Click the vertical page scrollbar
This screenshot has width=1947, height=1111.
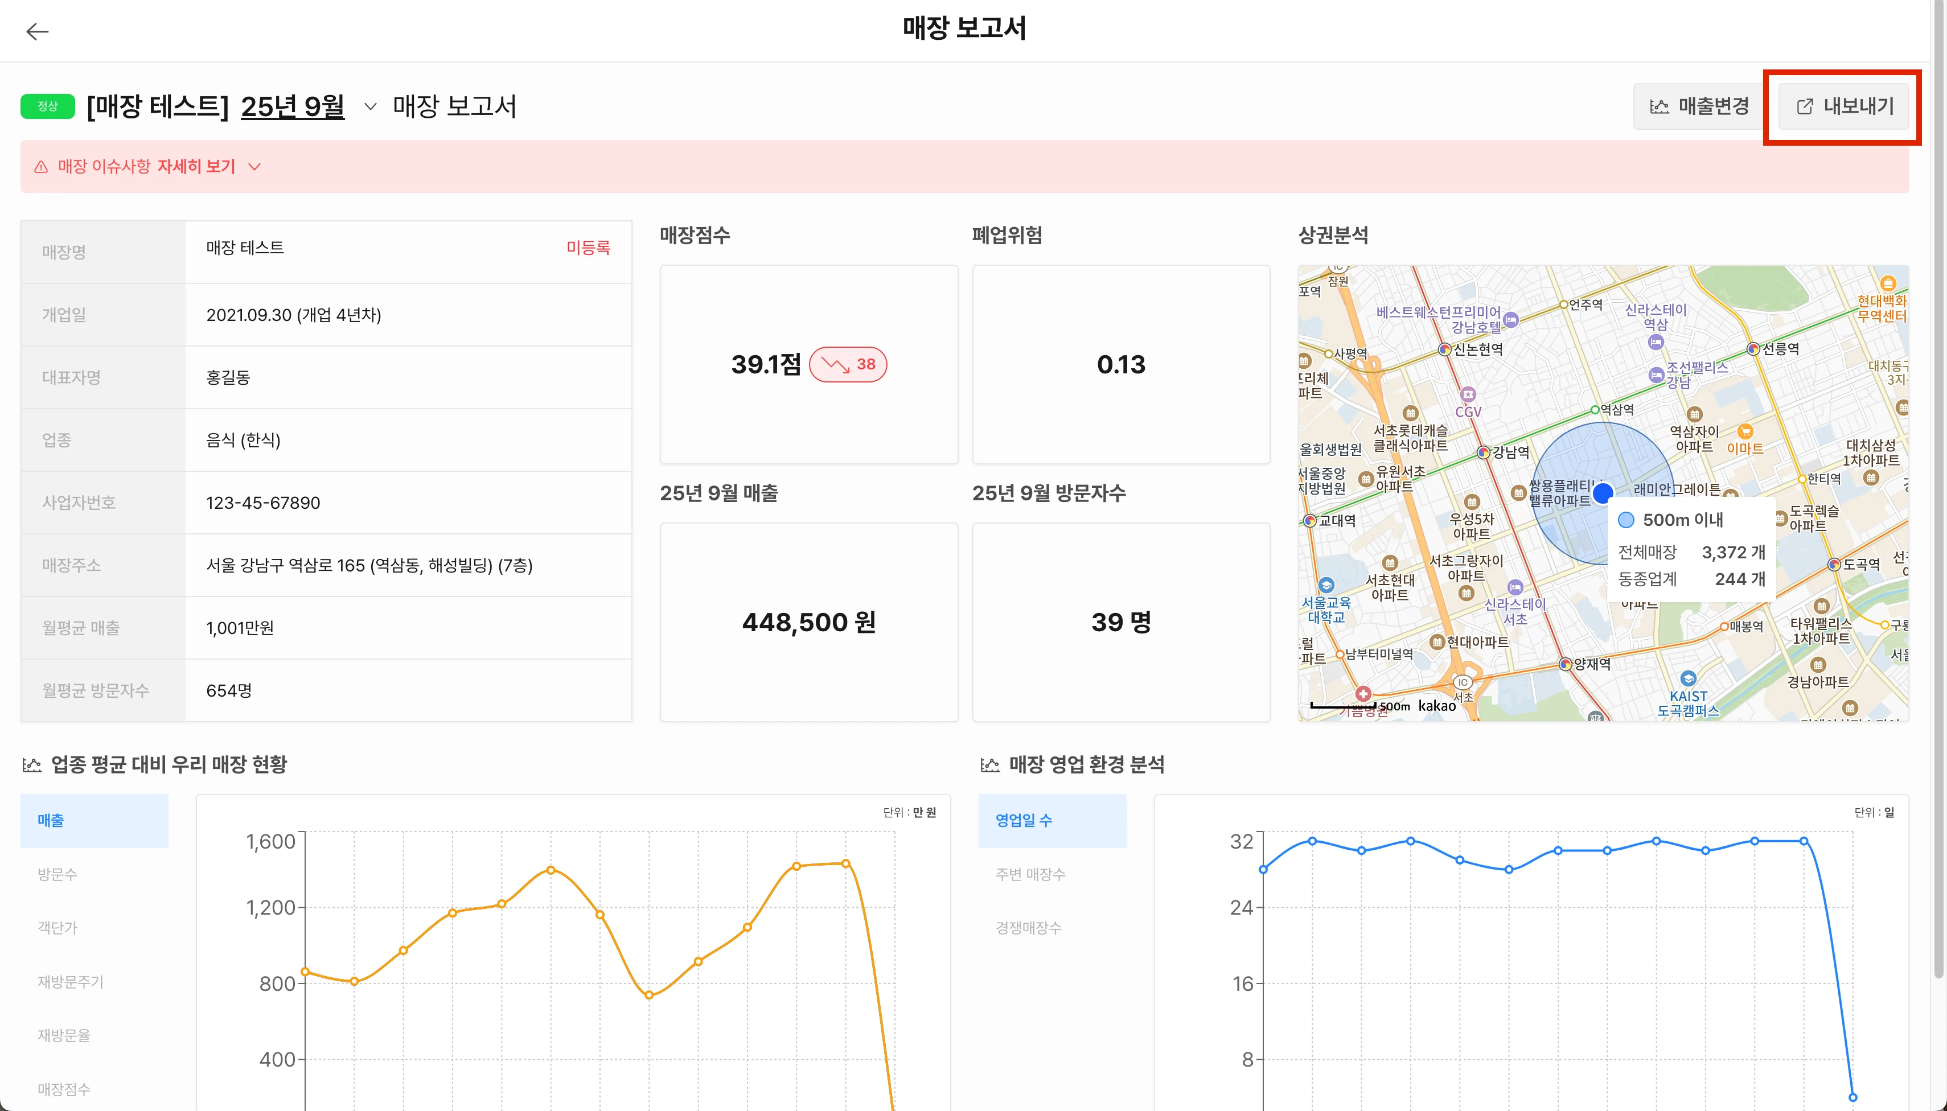[1938, 488]
